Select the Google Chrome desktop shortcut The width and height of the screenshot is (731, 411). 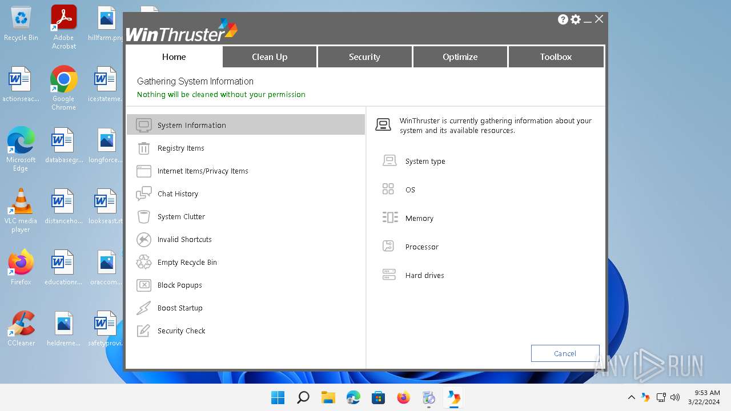coord(63,88)
